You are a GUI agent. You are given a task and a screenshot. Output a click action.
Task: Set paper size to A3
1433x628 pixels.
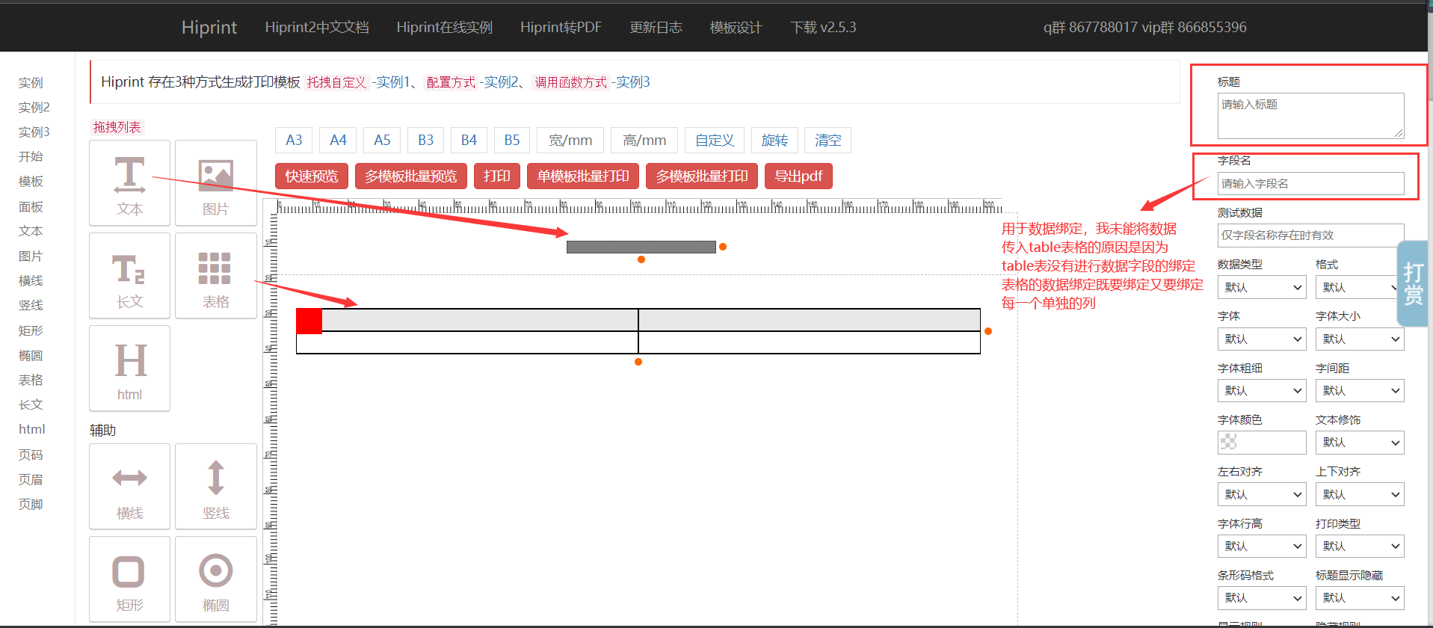[x=294, y=140]
